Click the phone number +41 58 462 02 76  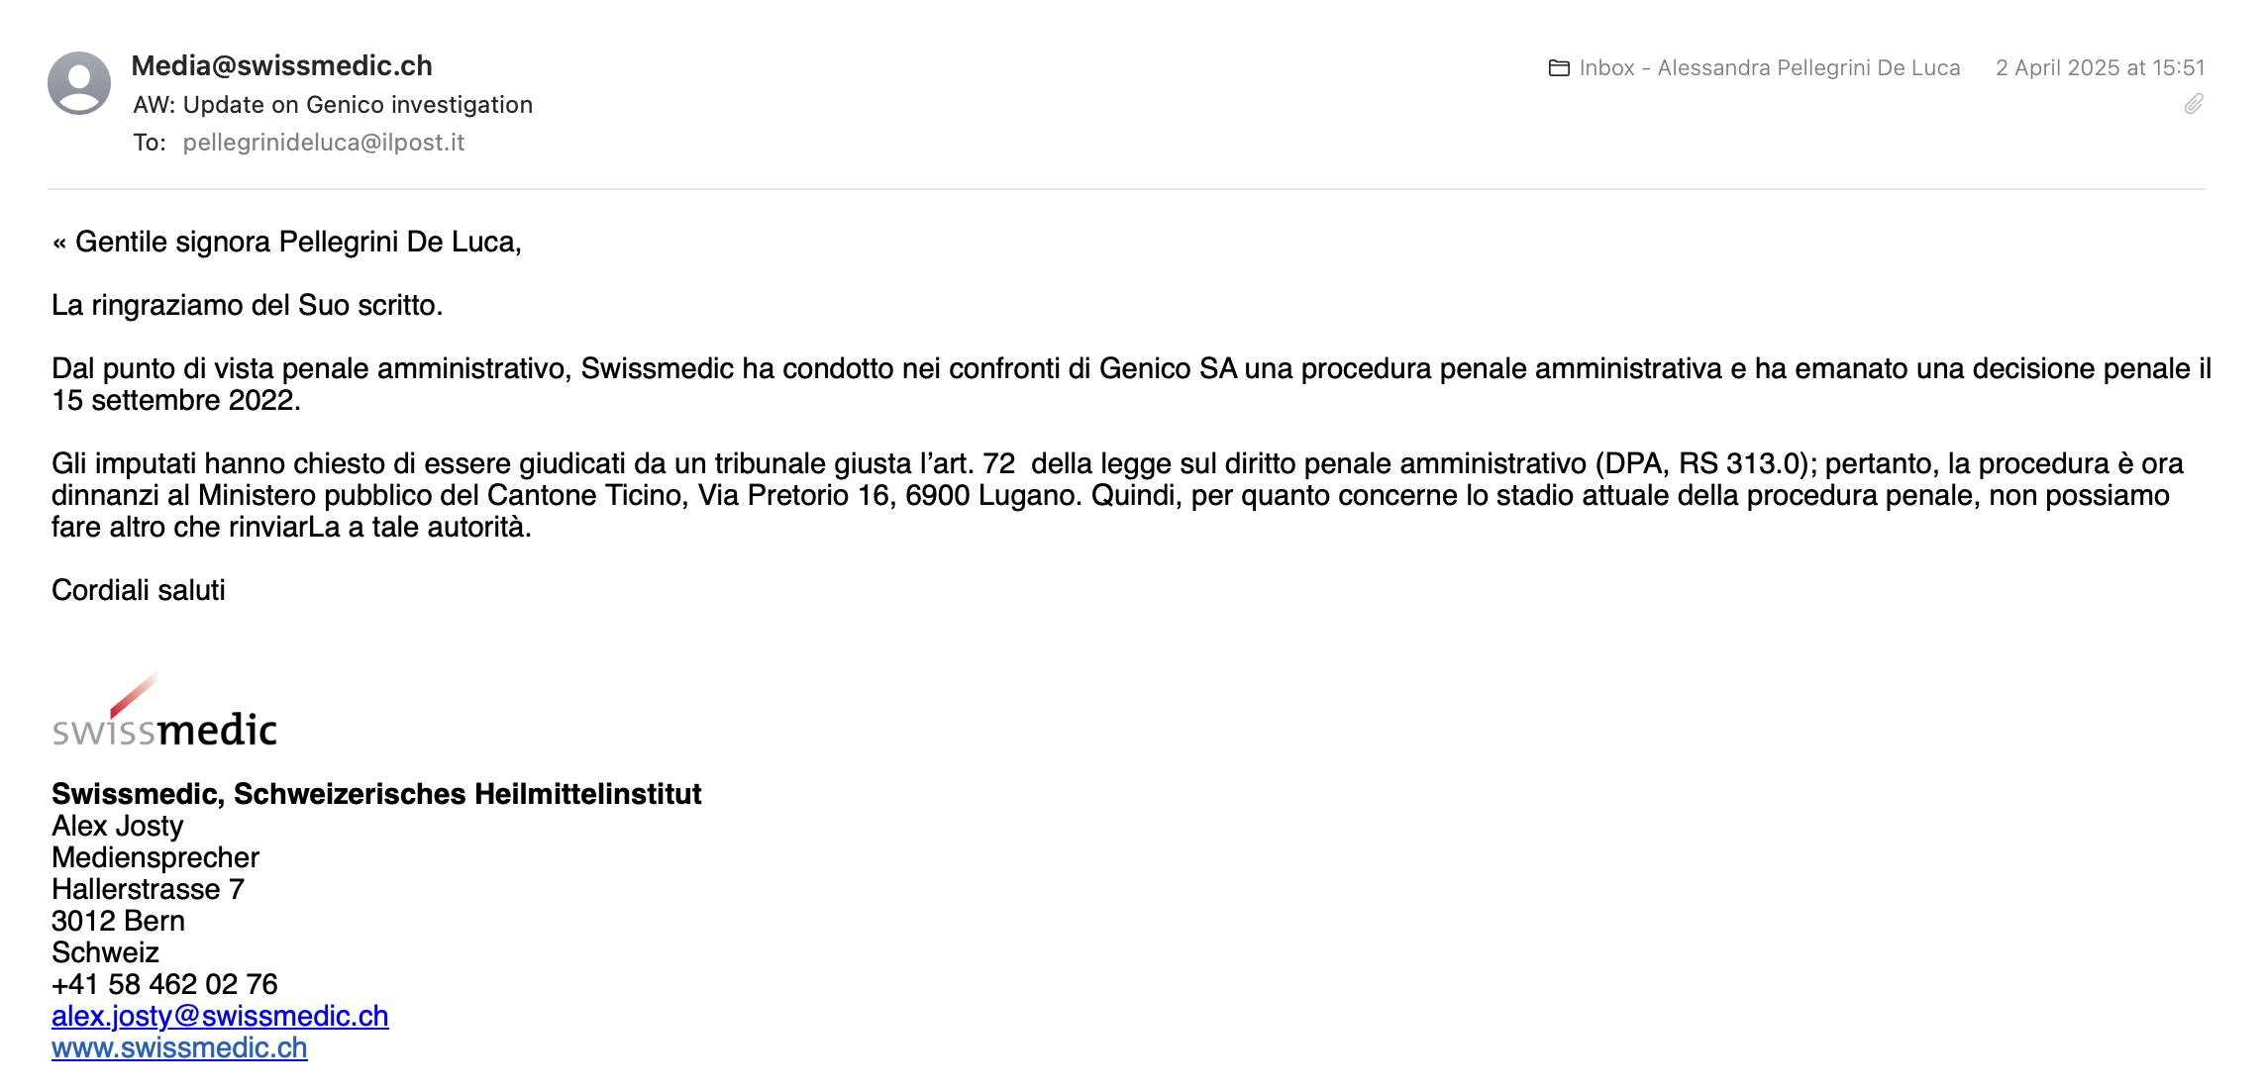point(164,984)
